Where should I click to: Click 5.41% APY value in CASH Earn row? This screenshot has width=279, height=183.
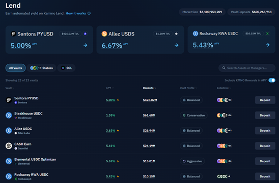coord(110,146)
